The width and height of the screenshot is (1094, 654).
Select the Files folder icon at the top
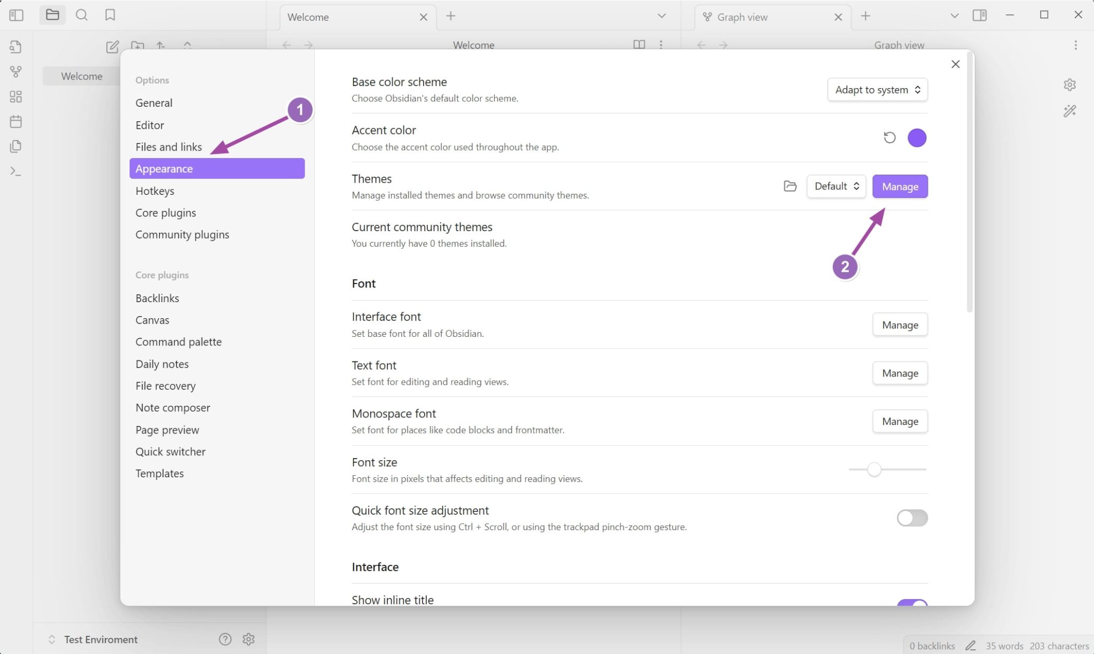(x=52, y=14)
